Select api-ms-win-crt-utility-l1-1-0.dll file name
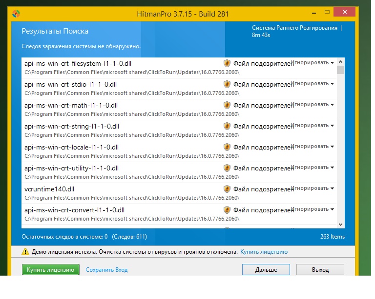 71,168
